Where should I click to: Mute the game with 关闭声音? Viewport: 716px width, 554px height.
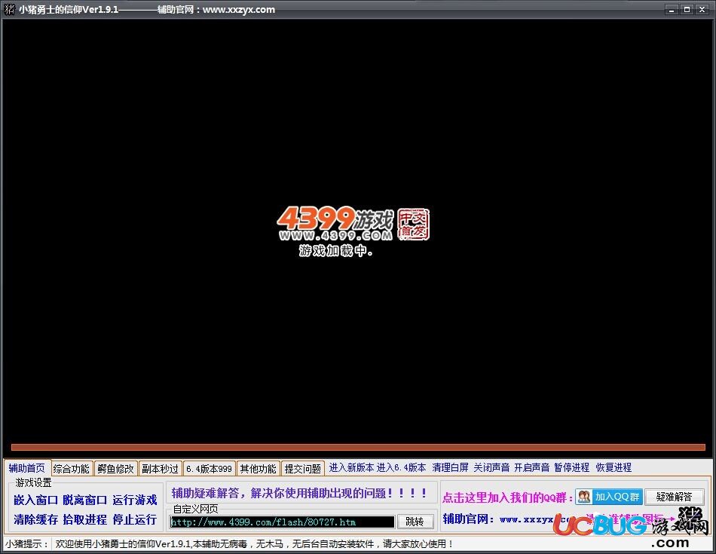pos(491,467)
